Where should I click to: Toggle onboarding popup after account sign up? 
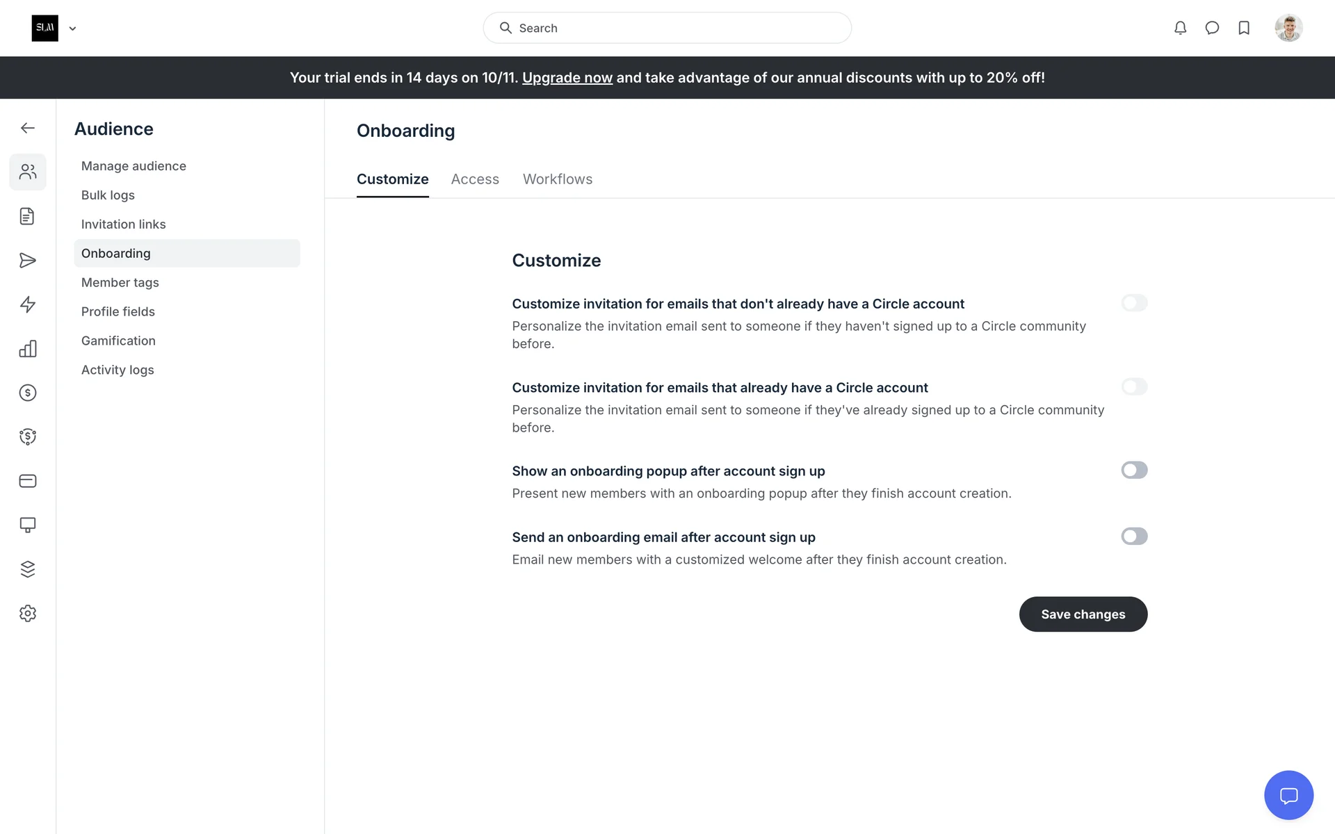pos(1134,471)
